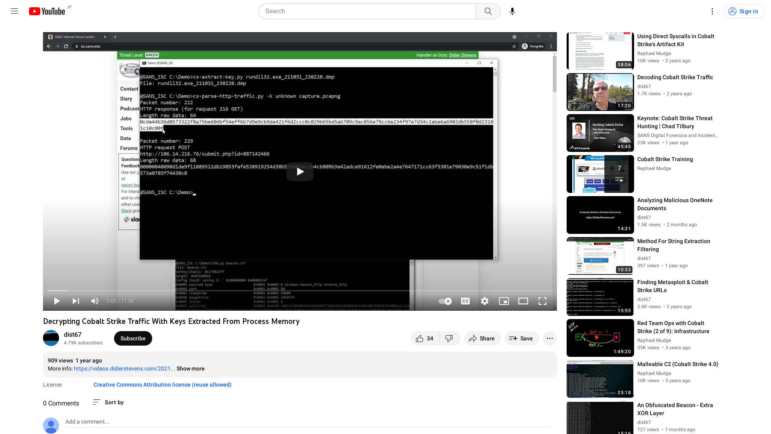The width and height of the screenshot is (771, 434).
Task: Open Using Direct Syscalls video thumbnail
Action: (600, 51)
